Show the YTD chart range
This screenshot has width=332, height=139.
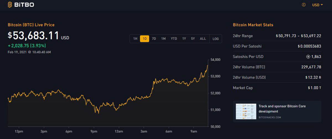[x=174, y=39]
